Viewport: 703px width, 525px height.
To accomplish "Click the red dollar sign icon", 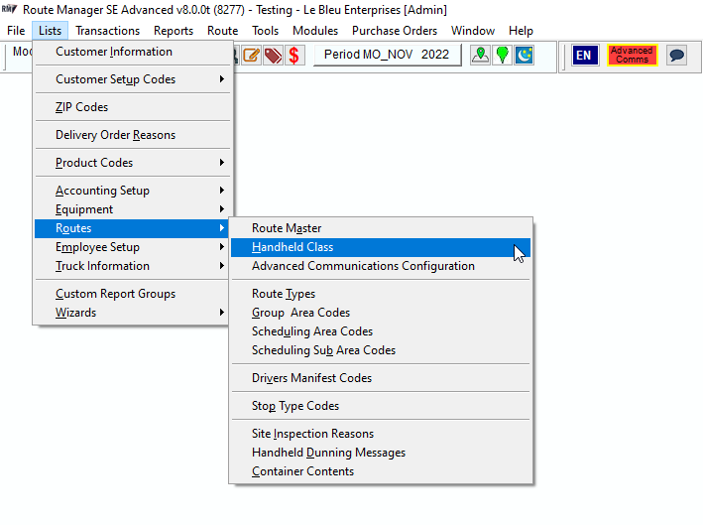I will coord(294,56).
